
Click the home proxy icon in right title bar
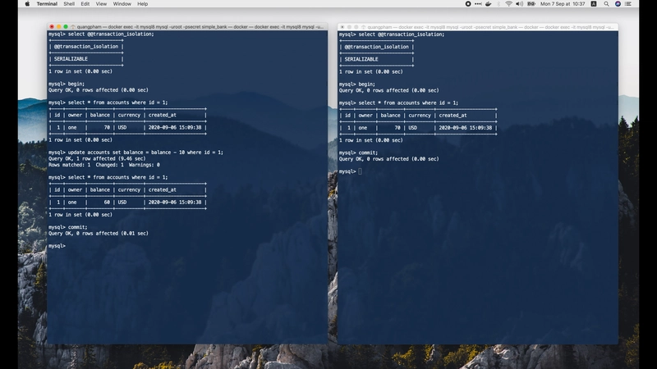point(363,27)
